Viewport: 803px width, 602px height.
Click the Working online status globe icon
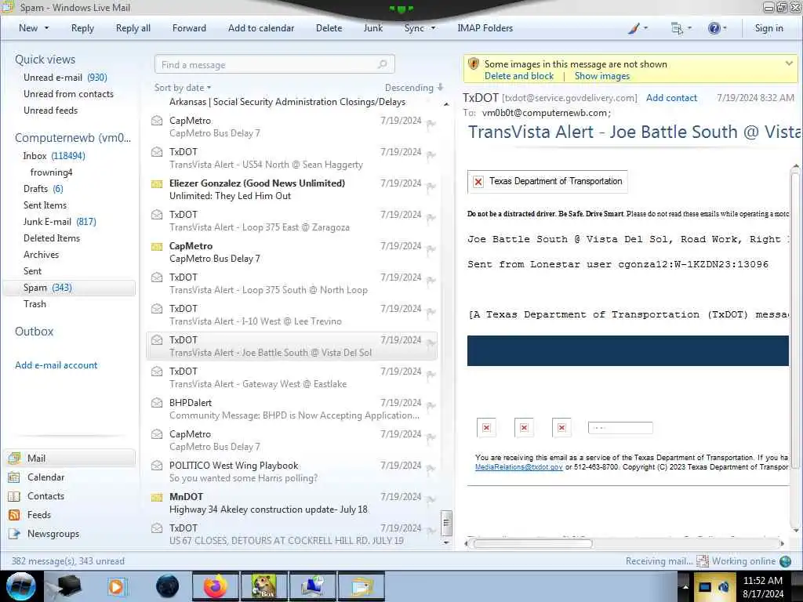pos(785,561)
